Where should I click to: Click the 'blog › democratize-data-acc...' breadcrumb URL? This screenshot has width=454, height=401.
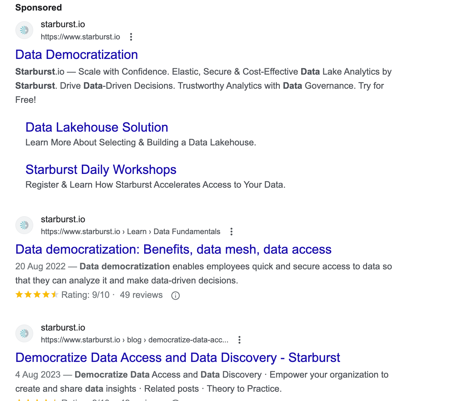pos(135,340)
